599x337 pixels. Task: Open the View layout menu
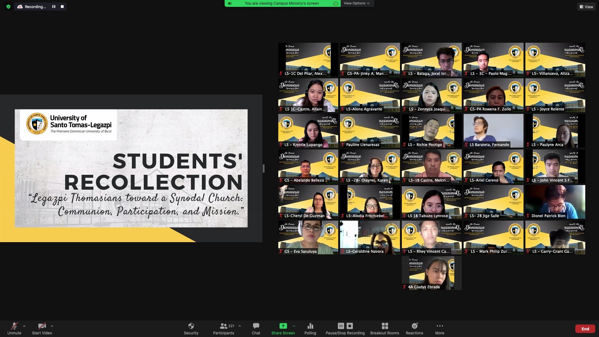tap(586, 7)
